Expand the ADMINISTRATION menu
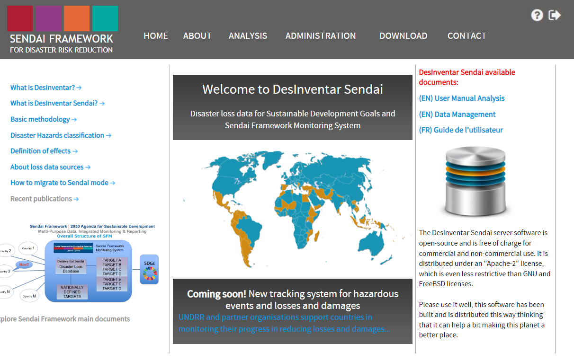The width and height of the screenshot is (574, 361). (321, 36)
